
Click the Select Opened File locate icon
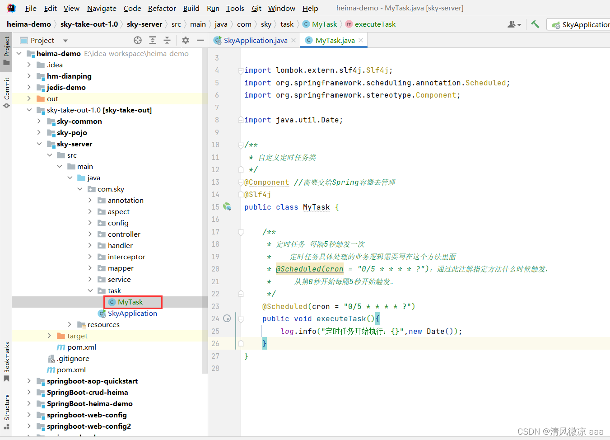pos(138,40)
